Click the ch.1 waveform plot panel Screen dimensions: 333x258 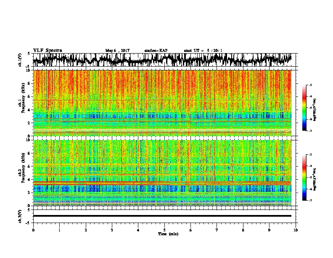164,60
